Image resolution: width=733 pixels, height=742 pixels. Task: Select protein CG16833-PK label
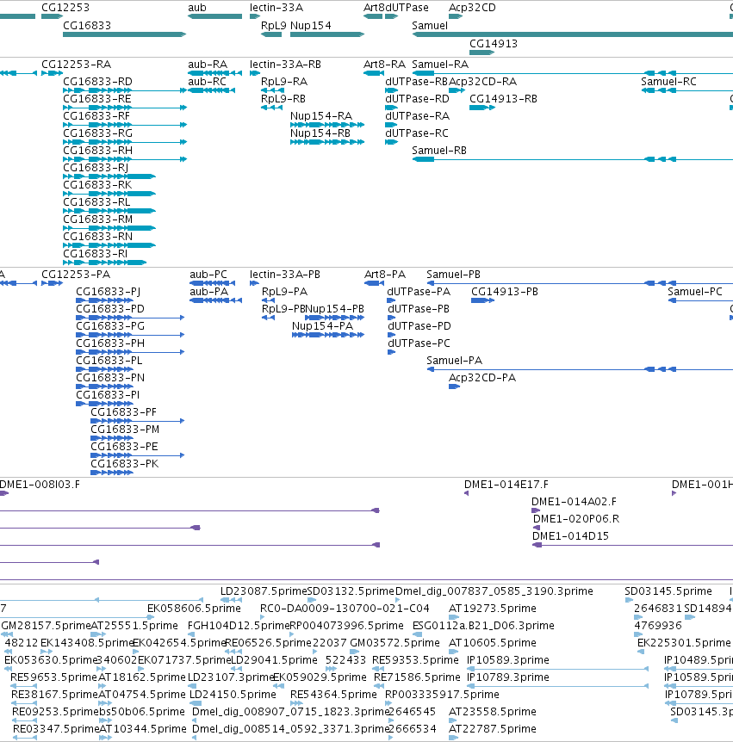[125, 464]
